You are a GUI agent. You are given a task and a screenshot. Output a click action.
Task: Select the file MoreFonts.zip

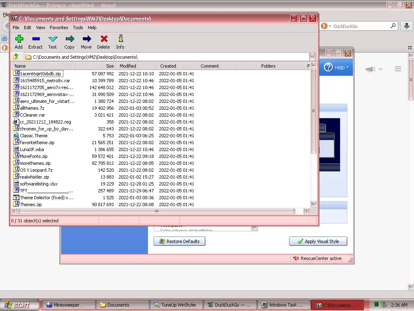(x=34, y=156)
